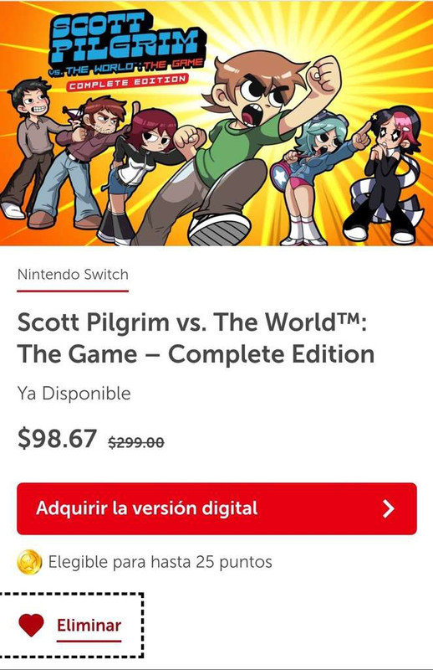The image size is (433, 670).
Task: Click the red heart wishlist icon
Action: coord(31,625)
